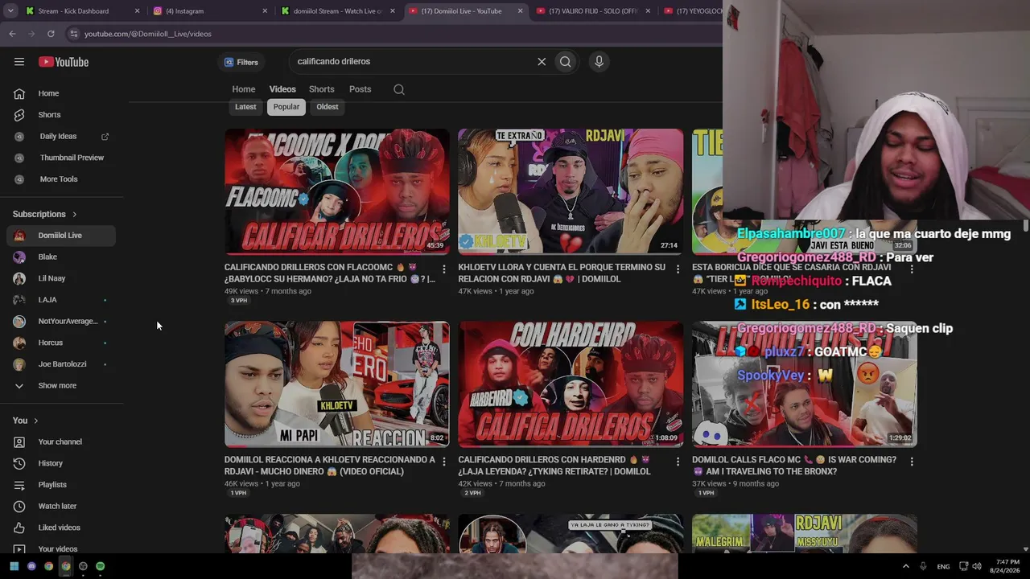This screenshot has width=1030, height=579.
Task: Open the YouTube hamburger guide menu
Action: [19, 62]
